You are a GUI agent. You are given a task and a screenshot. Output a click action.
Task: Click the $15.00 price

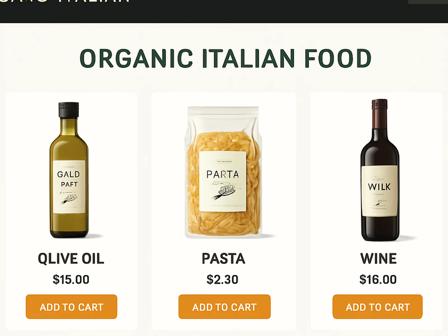coord(71,279)
